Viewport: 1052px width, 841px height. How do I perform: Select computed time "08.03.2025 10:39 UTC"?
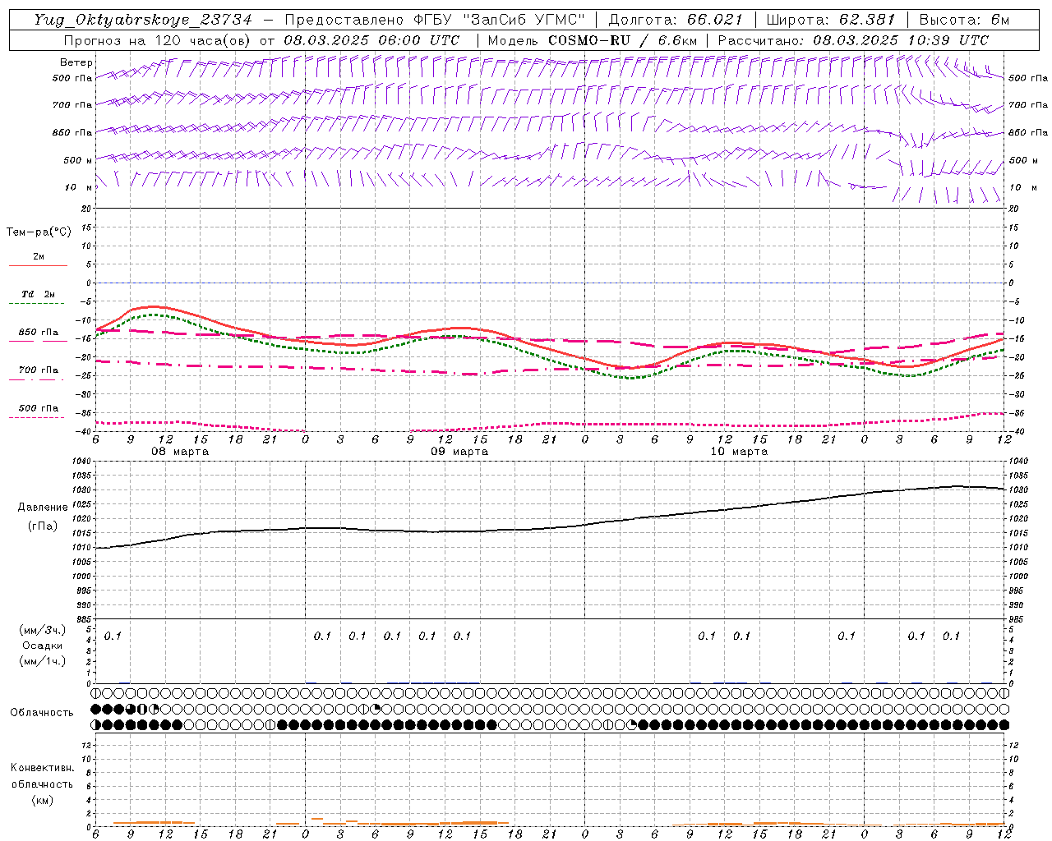point(901,40)
